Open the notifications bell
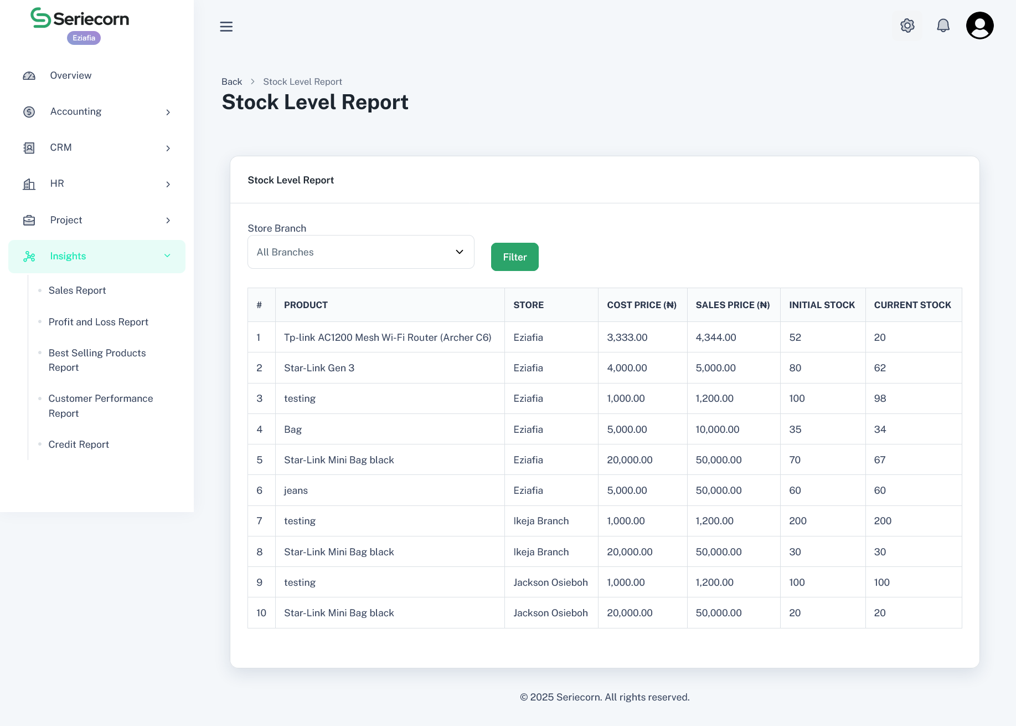1016x726 pixels. 943,25
